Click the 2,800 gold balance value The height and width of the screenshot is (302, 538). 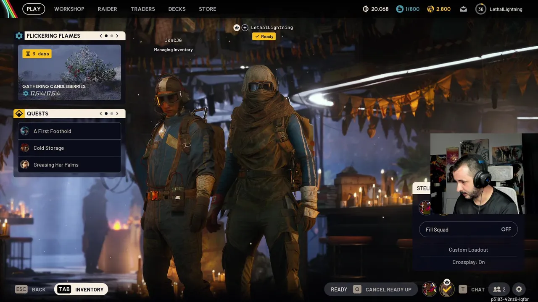[x=443, y=9]
